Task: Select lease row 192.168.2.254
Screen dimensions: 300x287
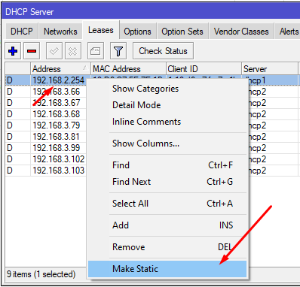Action: tap(58, 80)
